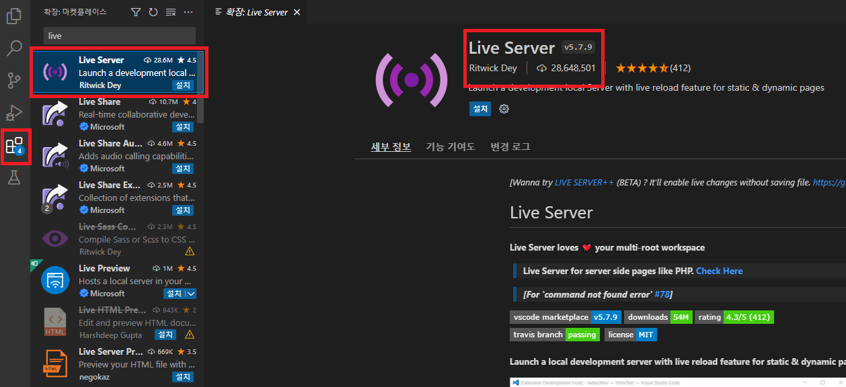Open the Extensions view icon
The width and height of the screenshot is (846, 387).
tap(14, 146)
